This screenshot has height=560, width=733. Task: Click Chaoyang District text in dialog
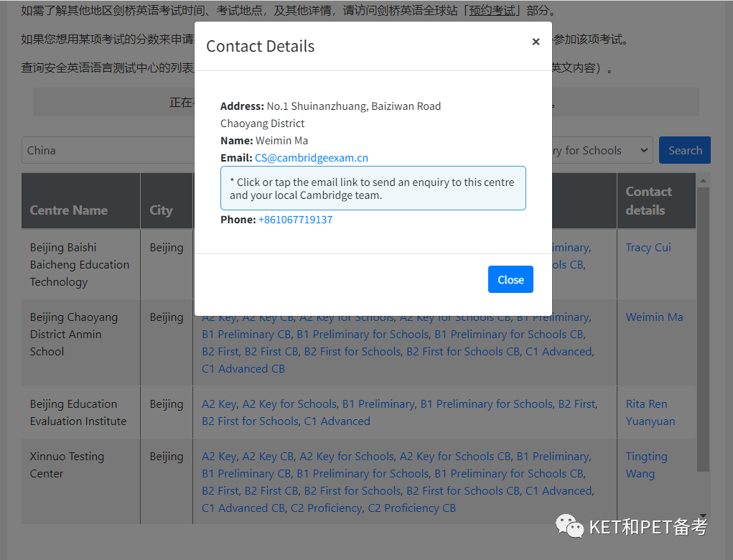(x=262, y=123)
